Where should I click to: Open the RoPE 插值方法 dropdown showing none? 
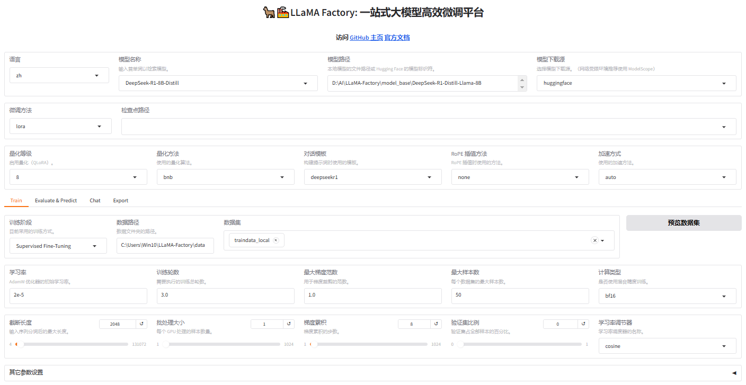click(x=520, y=177)
